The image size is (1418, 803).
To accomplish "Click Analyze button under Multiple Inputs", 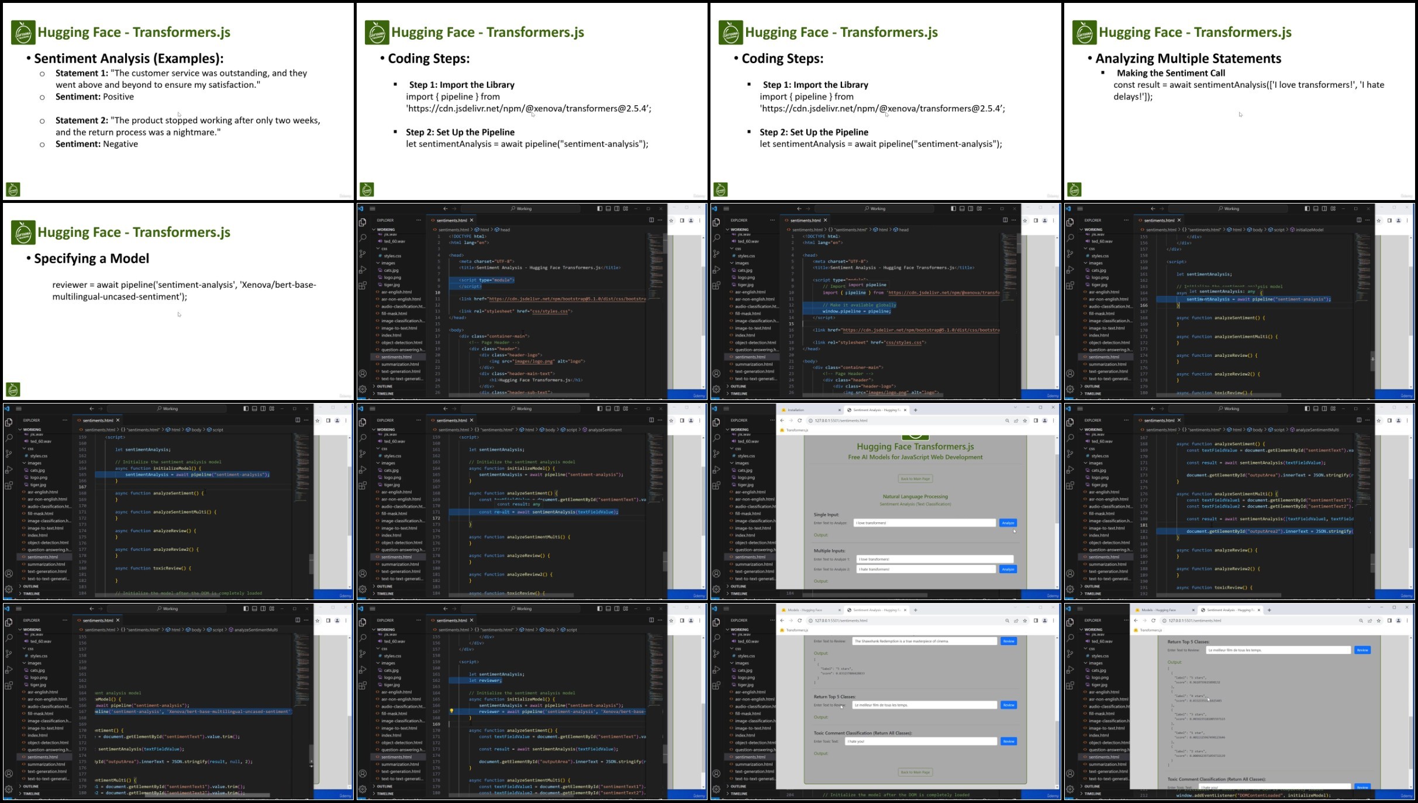I will click(1008, 569).
